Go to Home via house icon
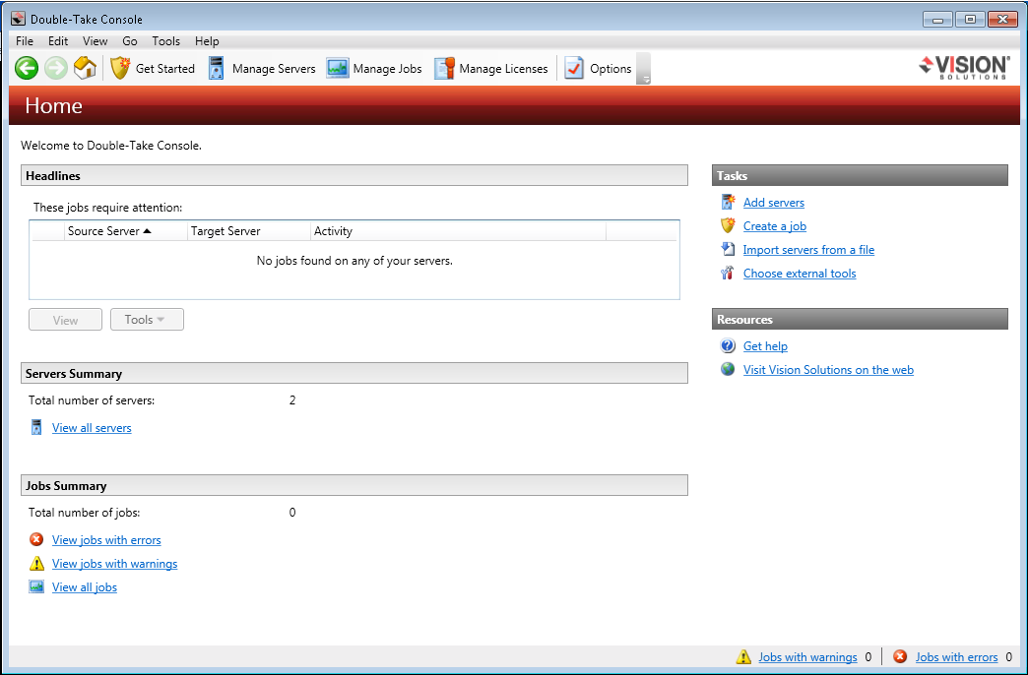Image resolution: width=1028 pixels, height=675 pixels. point(86,68)
